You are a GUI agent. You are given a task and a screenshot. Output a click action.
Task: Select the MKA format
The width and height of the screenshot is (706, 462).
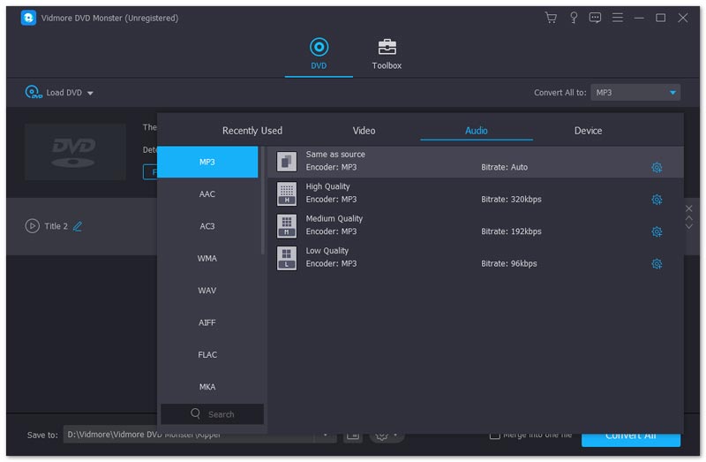[207, 387]
